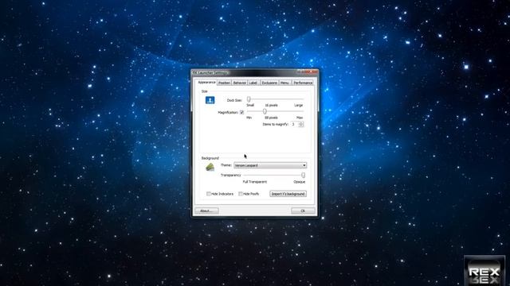Click the Import Y'z background button
Screen dimensions: 510x286
click(288, 194)
